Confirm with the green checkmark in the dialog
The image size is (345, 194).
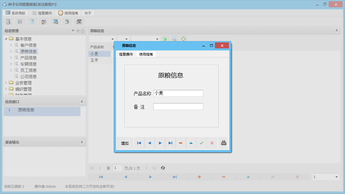[201, 143]
